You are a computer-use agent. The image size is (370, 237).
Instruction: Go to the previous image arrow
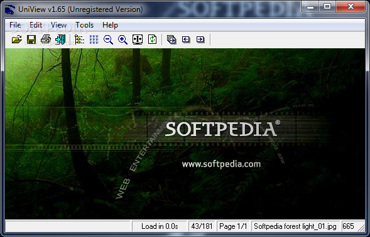186,39
